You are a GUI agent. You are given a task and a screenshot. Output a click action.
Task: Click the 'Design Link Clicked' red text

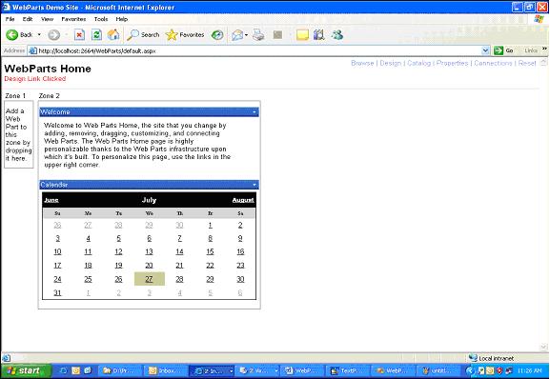34,78
